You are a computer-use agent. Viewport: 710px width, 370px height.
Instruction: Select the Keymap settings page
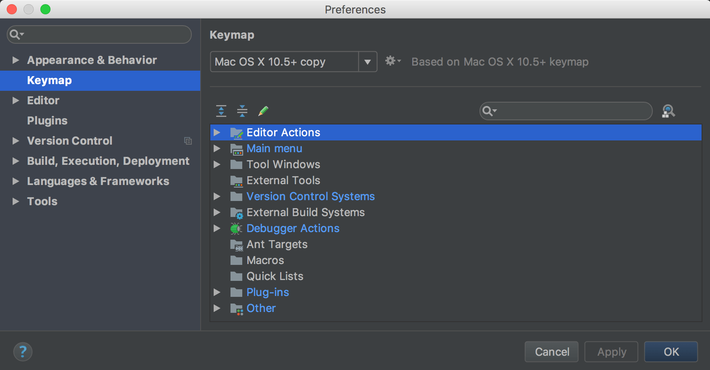[x=100, y=80]
